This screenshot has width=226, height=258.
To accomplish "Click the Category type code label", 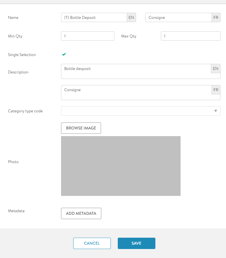I will pos(25,111).
